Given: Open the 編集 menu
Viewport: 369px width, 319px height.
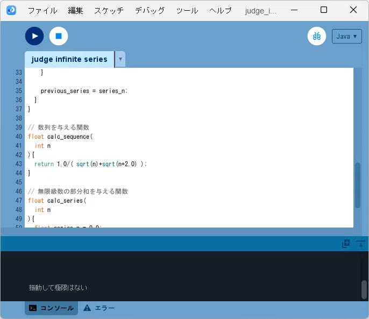Looking at the screenshot, I should (75, 10).
